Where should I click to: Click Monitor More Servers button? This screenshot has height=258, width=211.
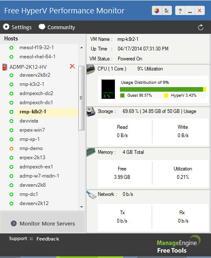(x=42, y=222)
